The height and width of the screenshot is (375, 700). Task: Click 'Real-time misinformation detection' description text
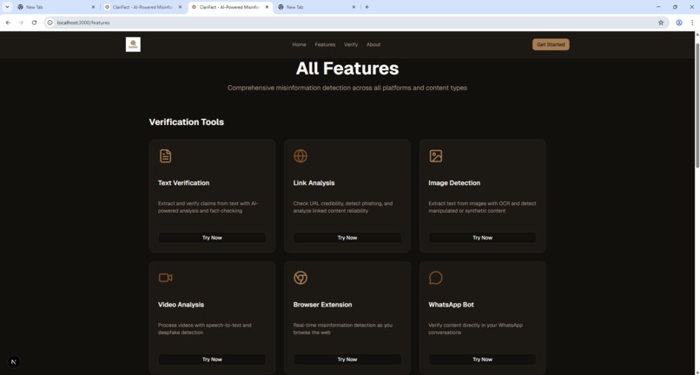pyautogui.click(x=343, y=329)
